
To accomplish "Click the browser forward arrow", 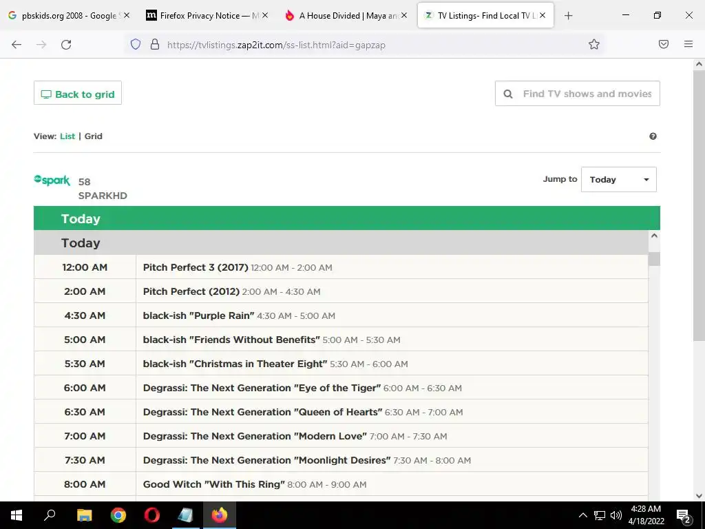I will (41, 45).
